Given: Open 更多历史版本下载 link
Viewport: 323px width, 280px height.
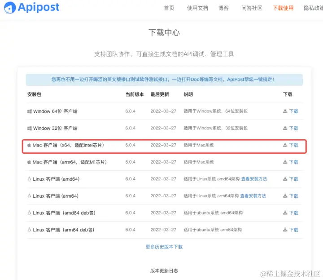Looking at the screenshot, I should point(164,247).
